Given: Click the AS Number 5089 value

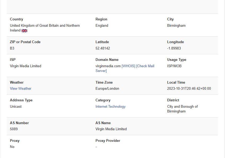Looking at the screenshot, I should coord(14,129).
